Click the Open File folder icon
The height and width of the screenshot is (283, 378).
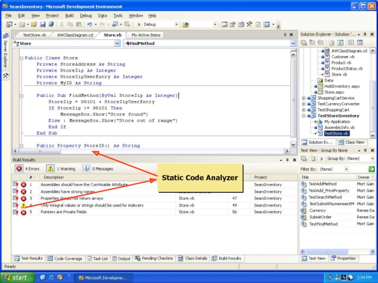click(x=33, y=25)
